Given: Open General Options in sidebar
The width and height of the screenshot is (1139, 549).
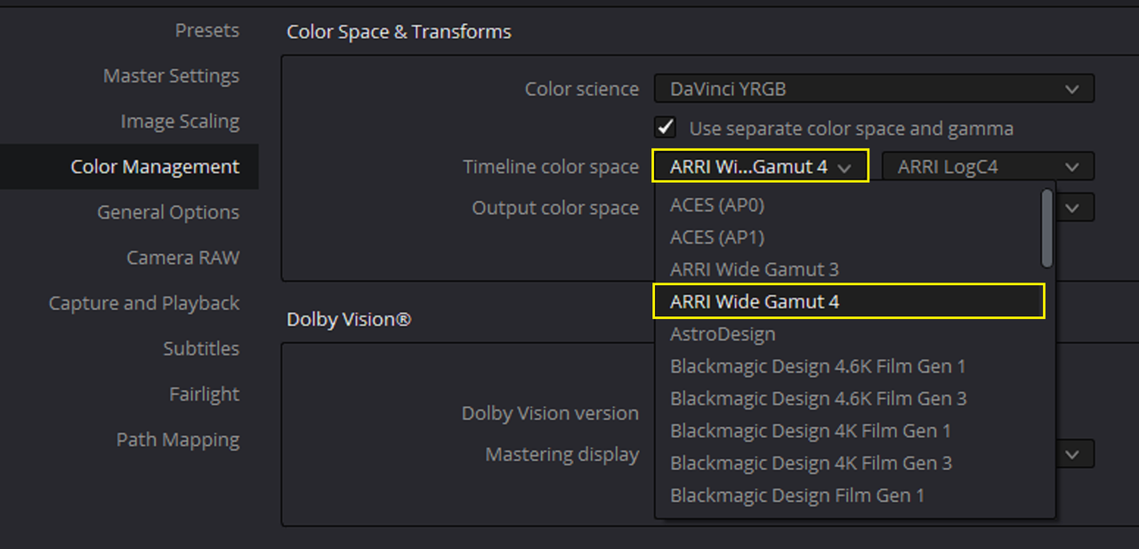Looking at the screenshot, I should click(168, 212).
